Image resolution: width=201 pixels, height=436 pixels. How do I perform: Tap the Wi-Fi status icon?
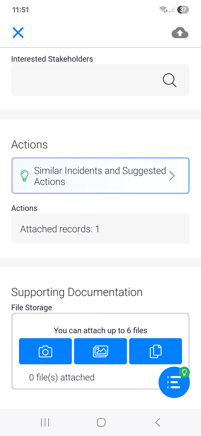coord(163,10)
